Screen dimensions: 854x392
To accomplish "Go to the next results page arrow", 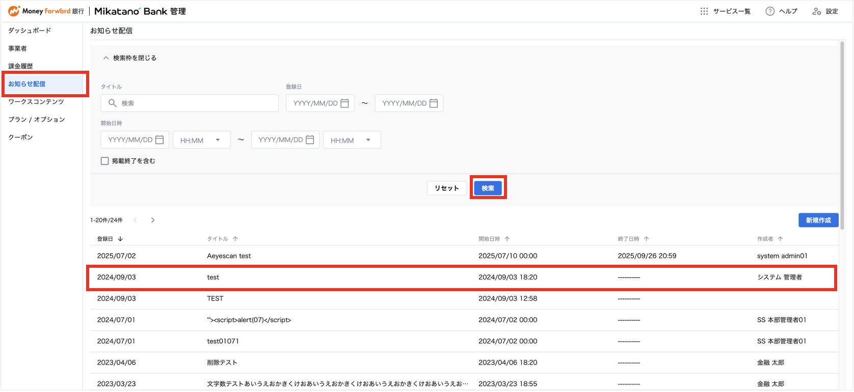I will click(152, 220).
